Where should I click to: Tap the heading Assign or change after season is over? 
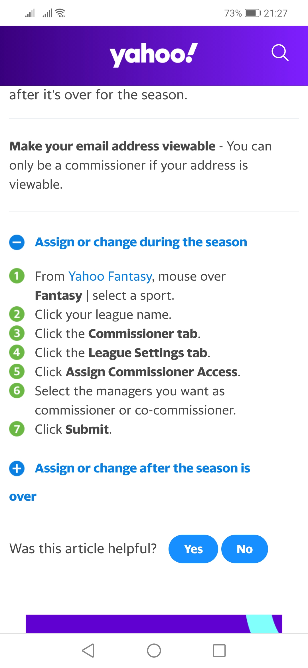[142, 468]
